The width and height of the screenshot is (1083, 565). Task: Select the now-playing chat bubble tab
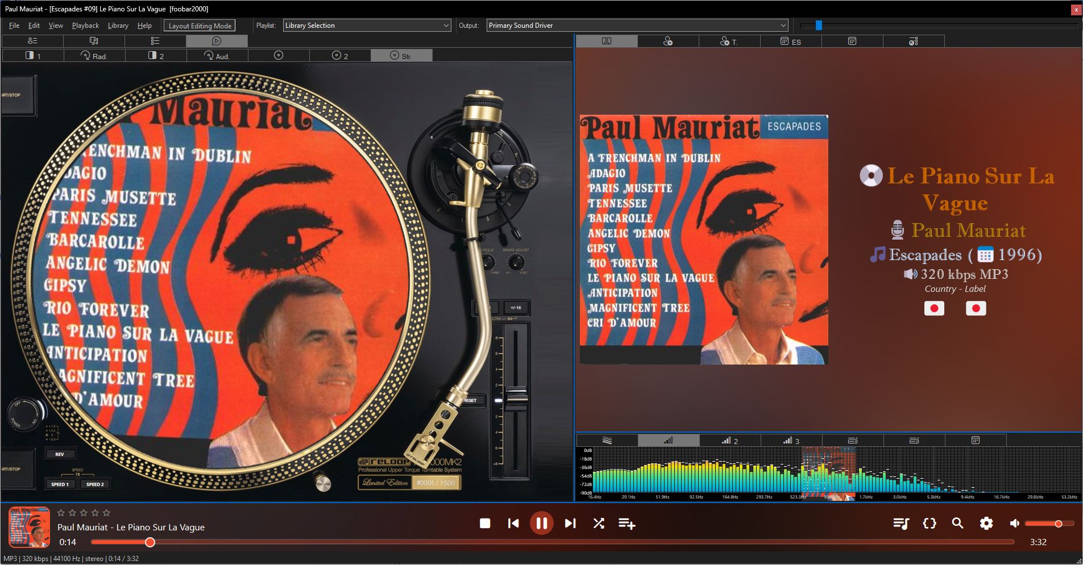click(217, 41)
